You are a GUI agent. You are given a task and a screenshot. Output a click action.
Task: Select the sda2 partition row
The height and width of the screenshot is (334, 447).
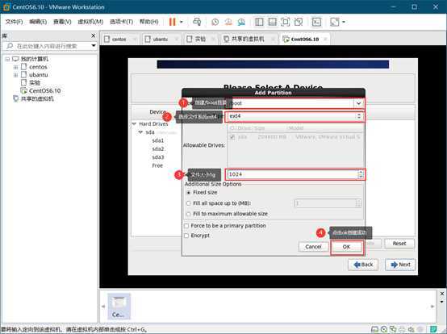[x=158, y=148]
